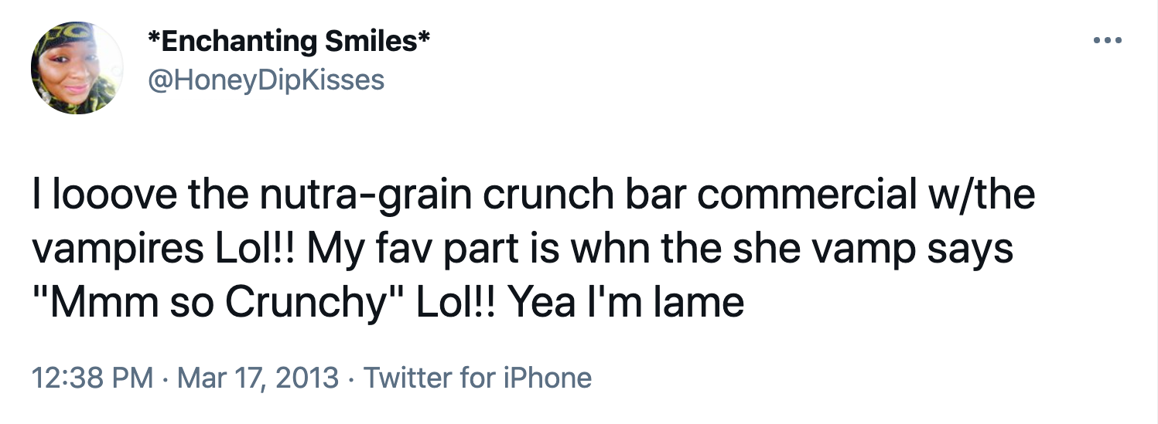
Task: Visit the @HoneyDipKisses handle
Action: click(265, 79)
